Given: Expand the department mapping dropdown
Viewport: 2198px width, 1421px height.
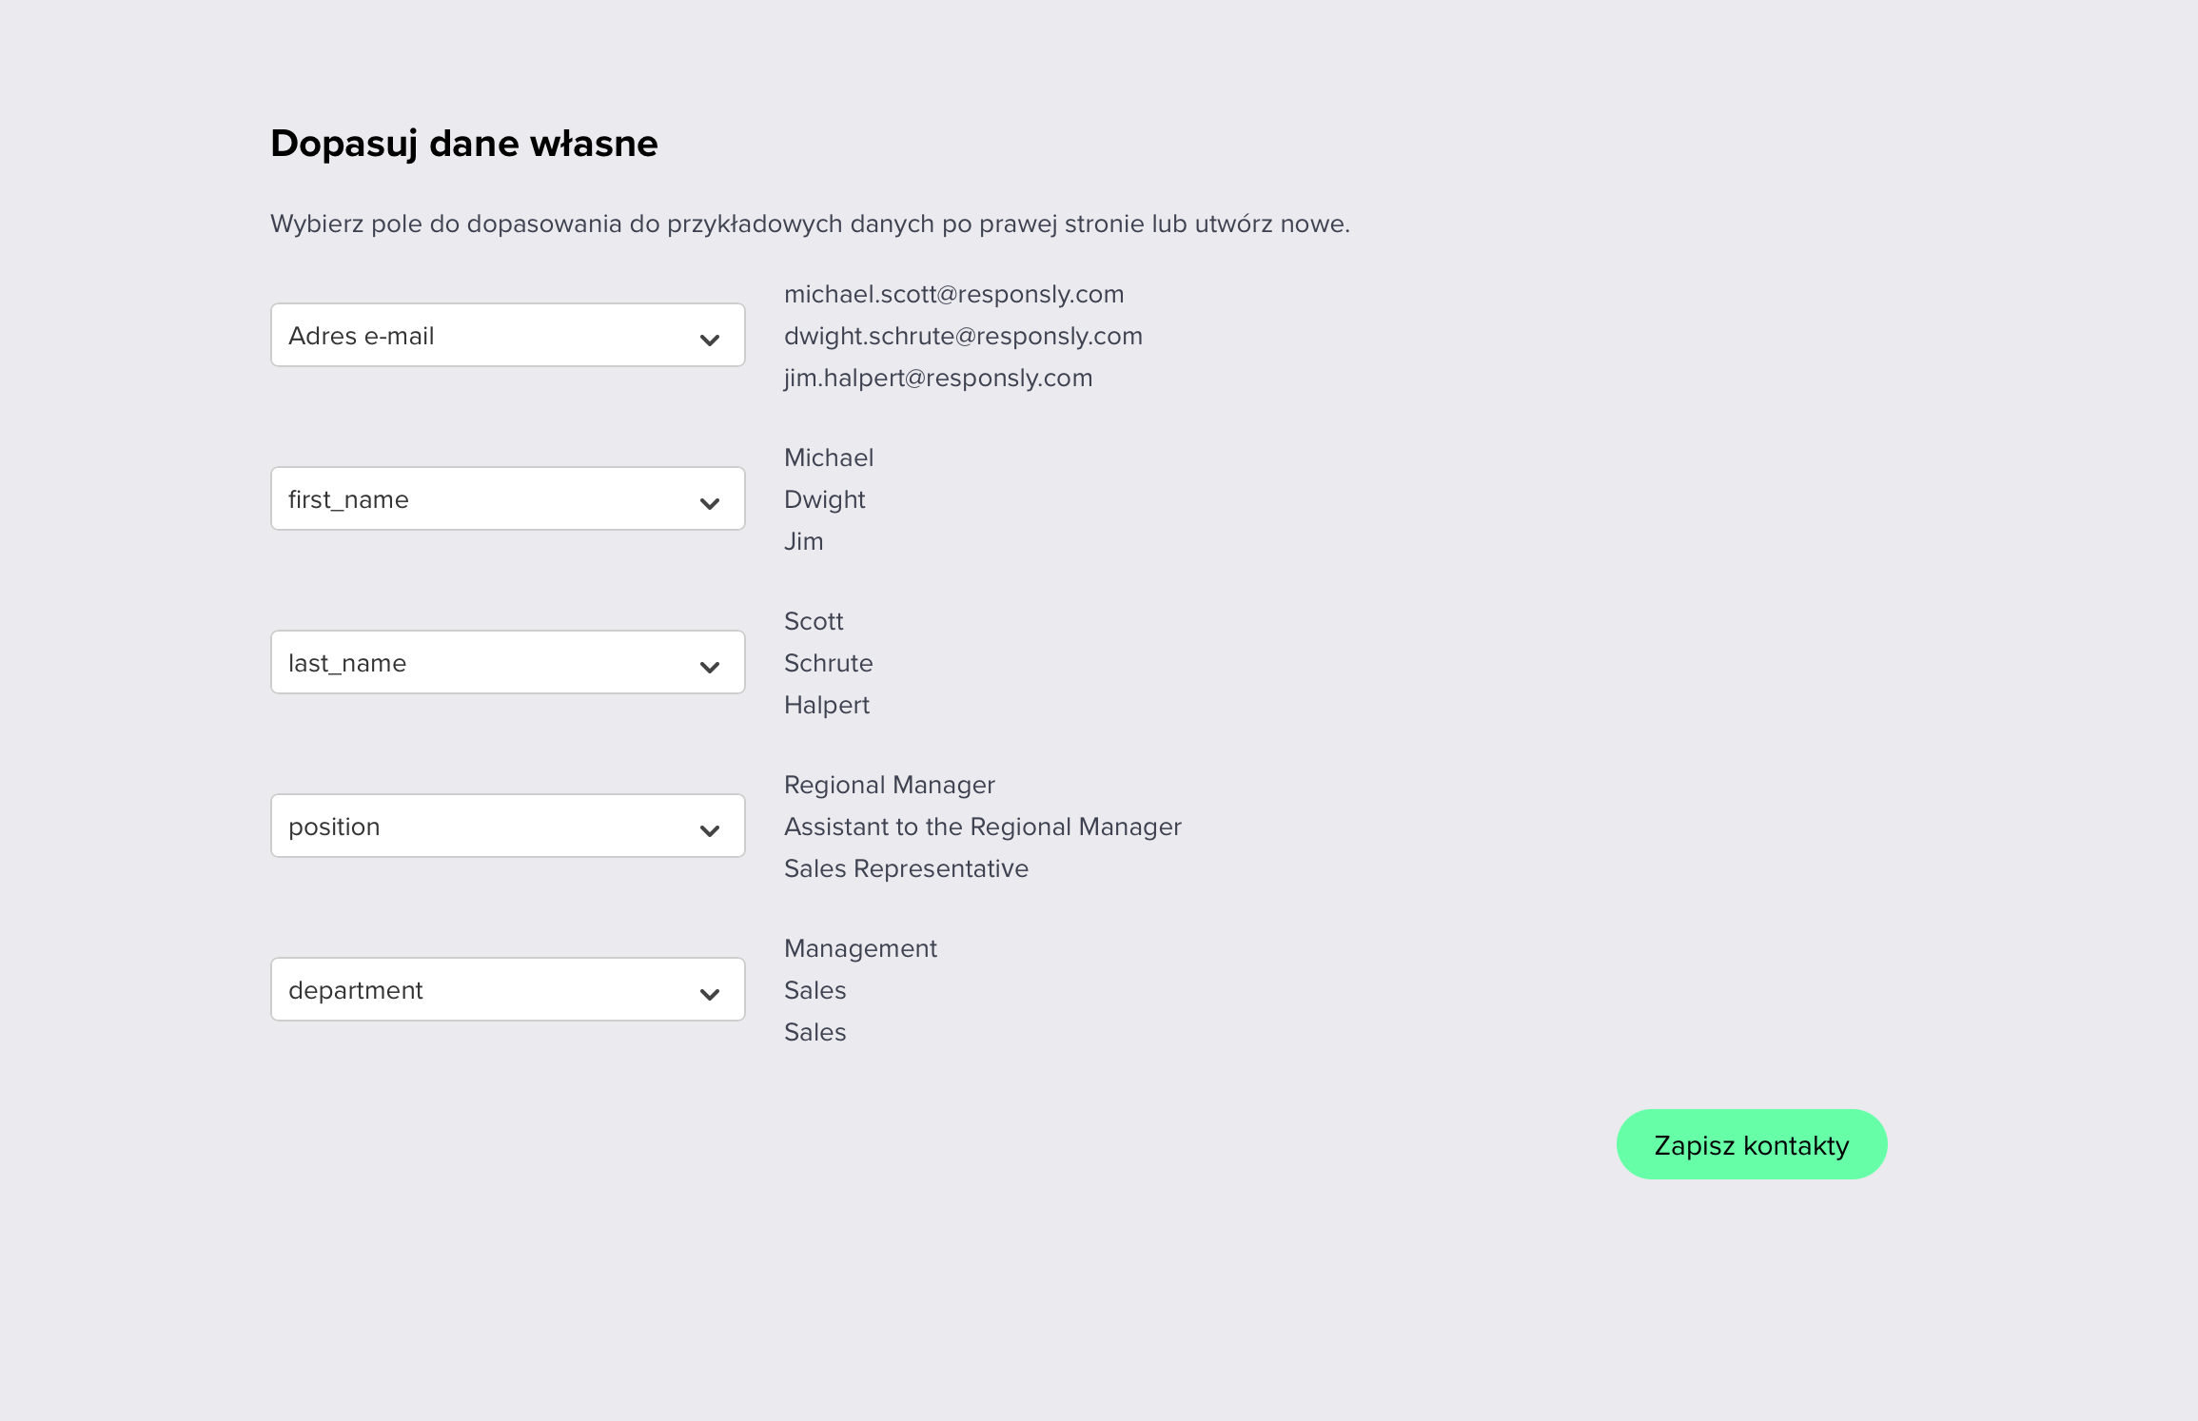Looking at the screenshot, I should (506, 989).
